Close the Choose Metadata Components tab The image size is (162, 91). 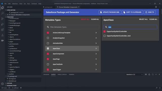79,7
